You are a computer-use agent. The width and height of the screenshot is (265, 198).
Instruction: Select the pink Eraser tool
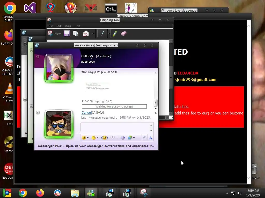click(x=124, y=34)
